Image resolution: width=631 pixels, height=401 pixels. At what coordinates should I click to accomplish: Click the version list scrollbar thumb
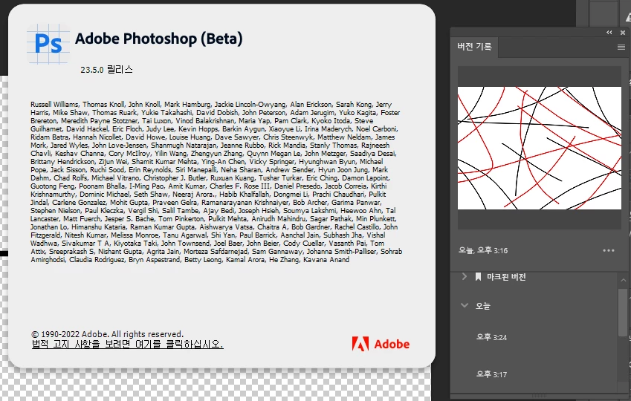click(x=623, y=312)
